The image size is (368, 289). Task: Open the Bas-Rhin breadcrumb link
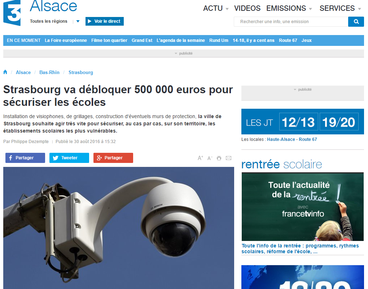[x=49, y=72]
